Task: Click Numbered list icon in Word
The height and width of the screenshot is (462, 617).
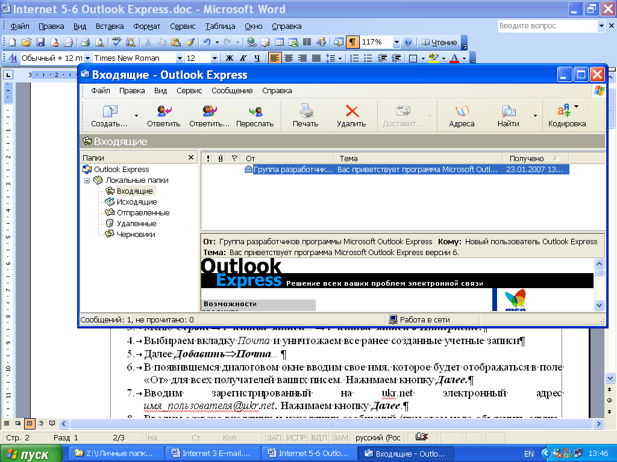Action: (x=354, y=58)
